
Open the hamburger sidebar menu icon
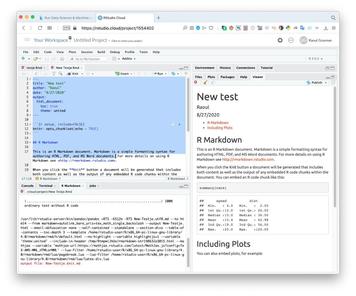point(27,40)
